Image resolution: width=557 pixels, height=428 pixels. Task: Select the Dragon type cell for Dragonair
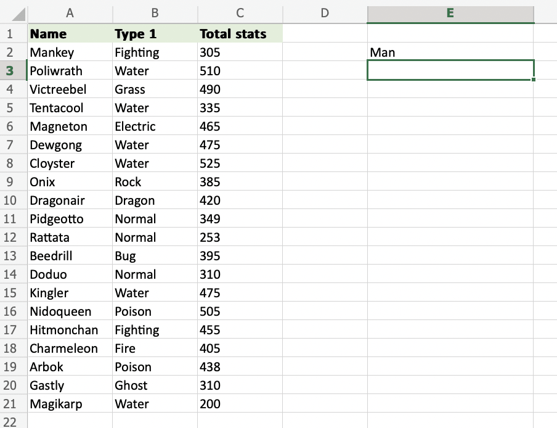pos(154,200)
